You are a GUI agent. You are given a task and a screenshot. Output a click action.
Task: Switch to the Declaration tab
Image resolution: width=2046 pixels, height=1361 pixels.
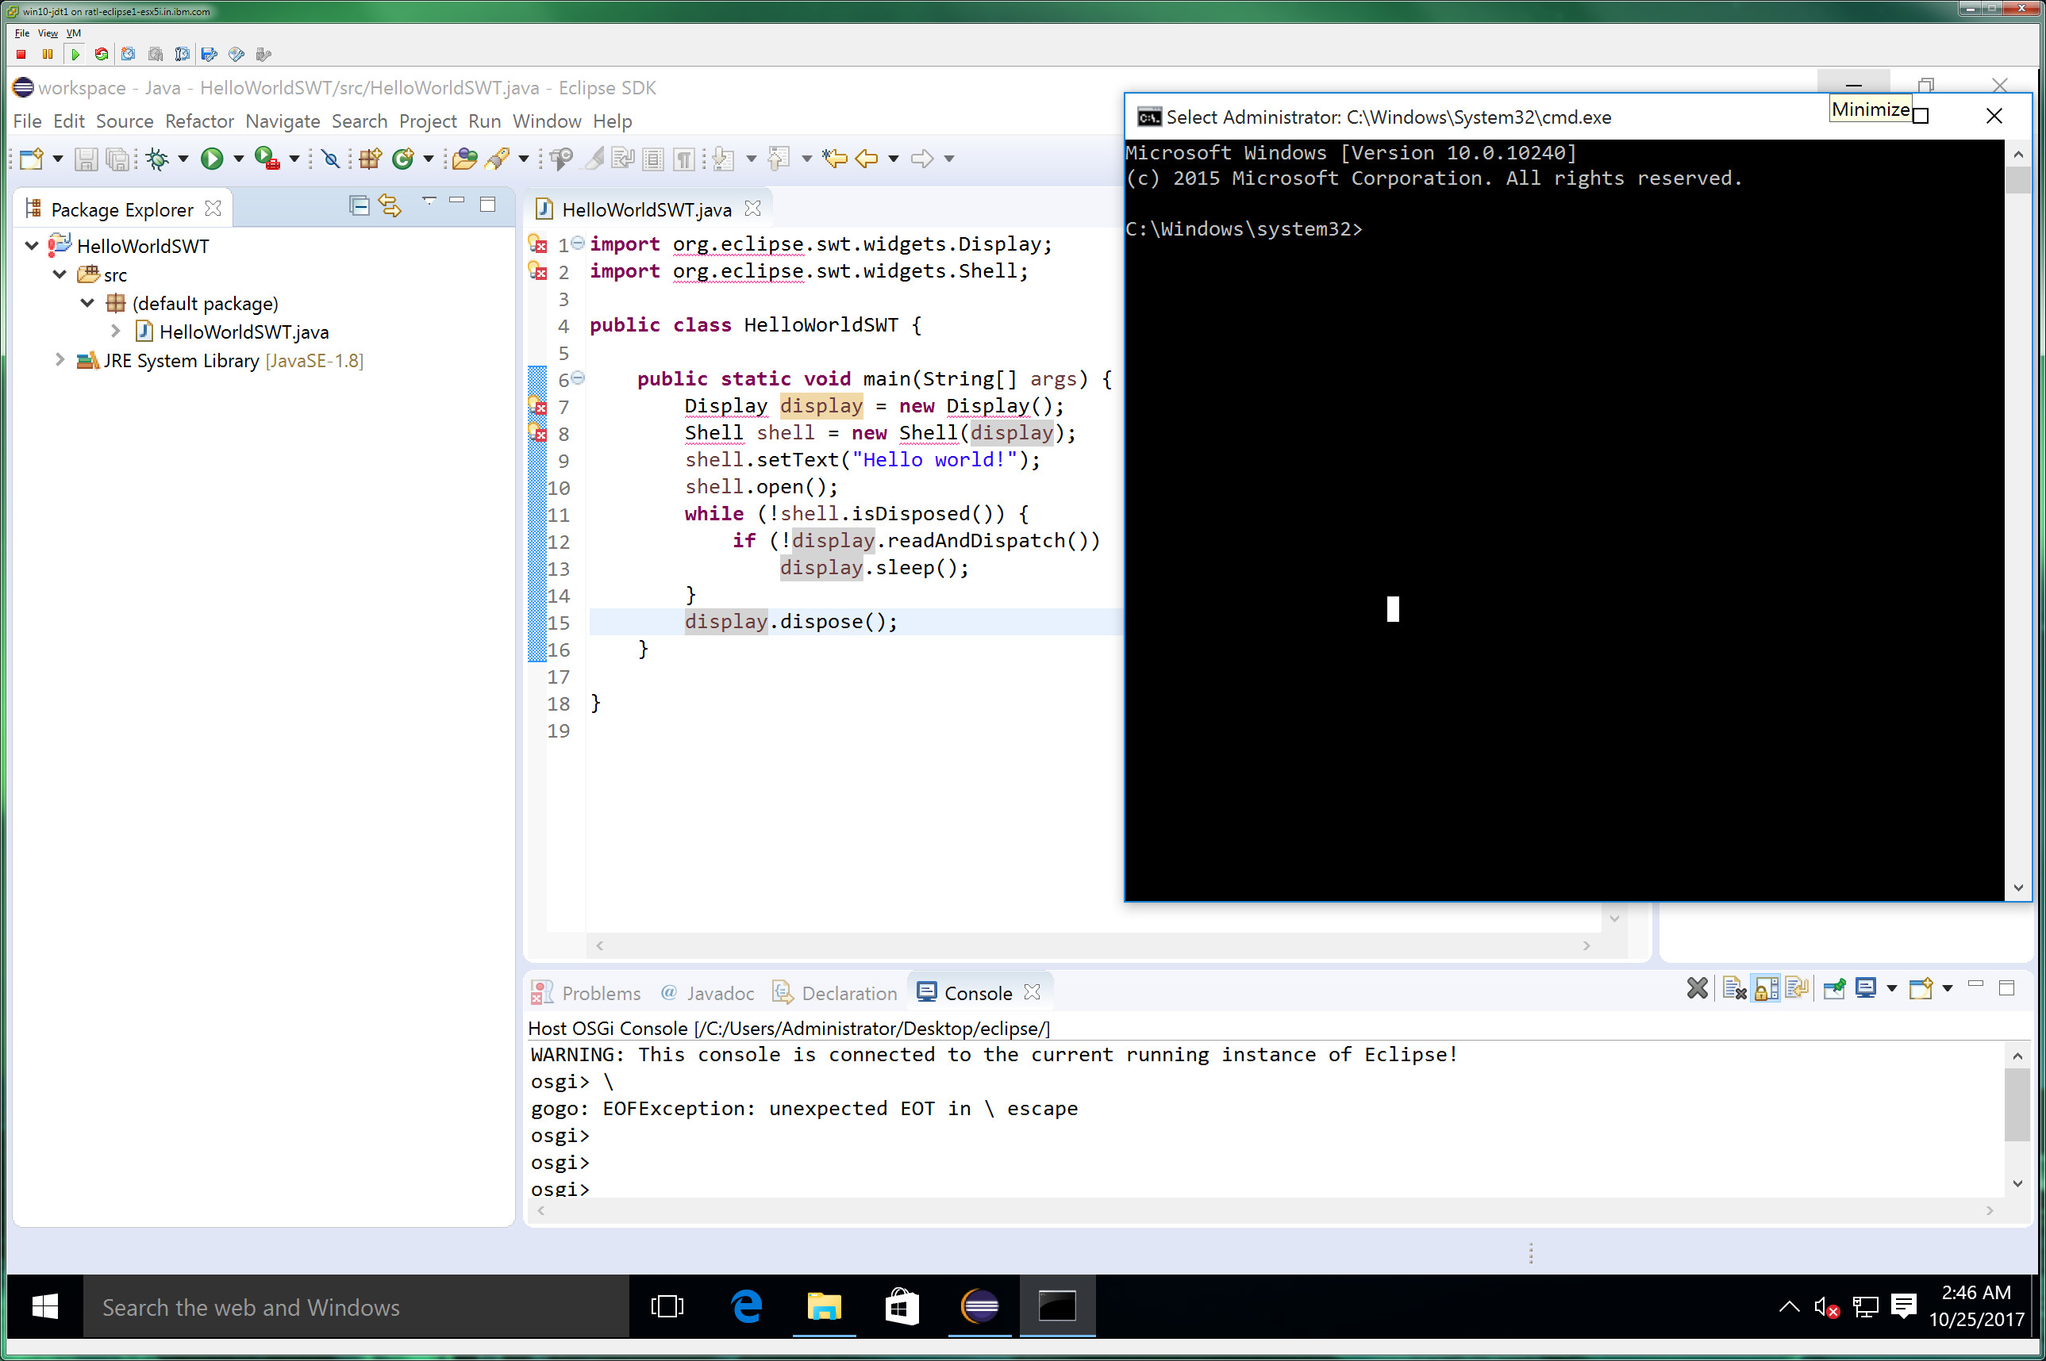click(835, 993)
